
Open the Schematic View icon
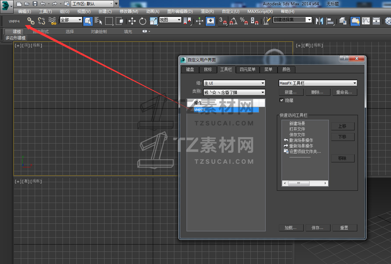click(x=376, y=21)
